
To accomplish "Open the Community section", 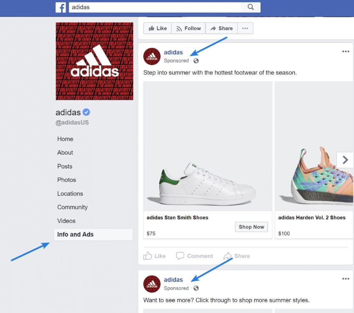I will coord(73,207).
